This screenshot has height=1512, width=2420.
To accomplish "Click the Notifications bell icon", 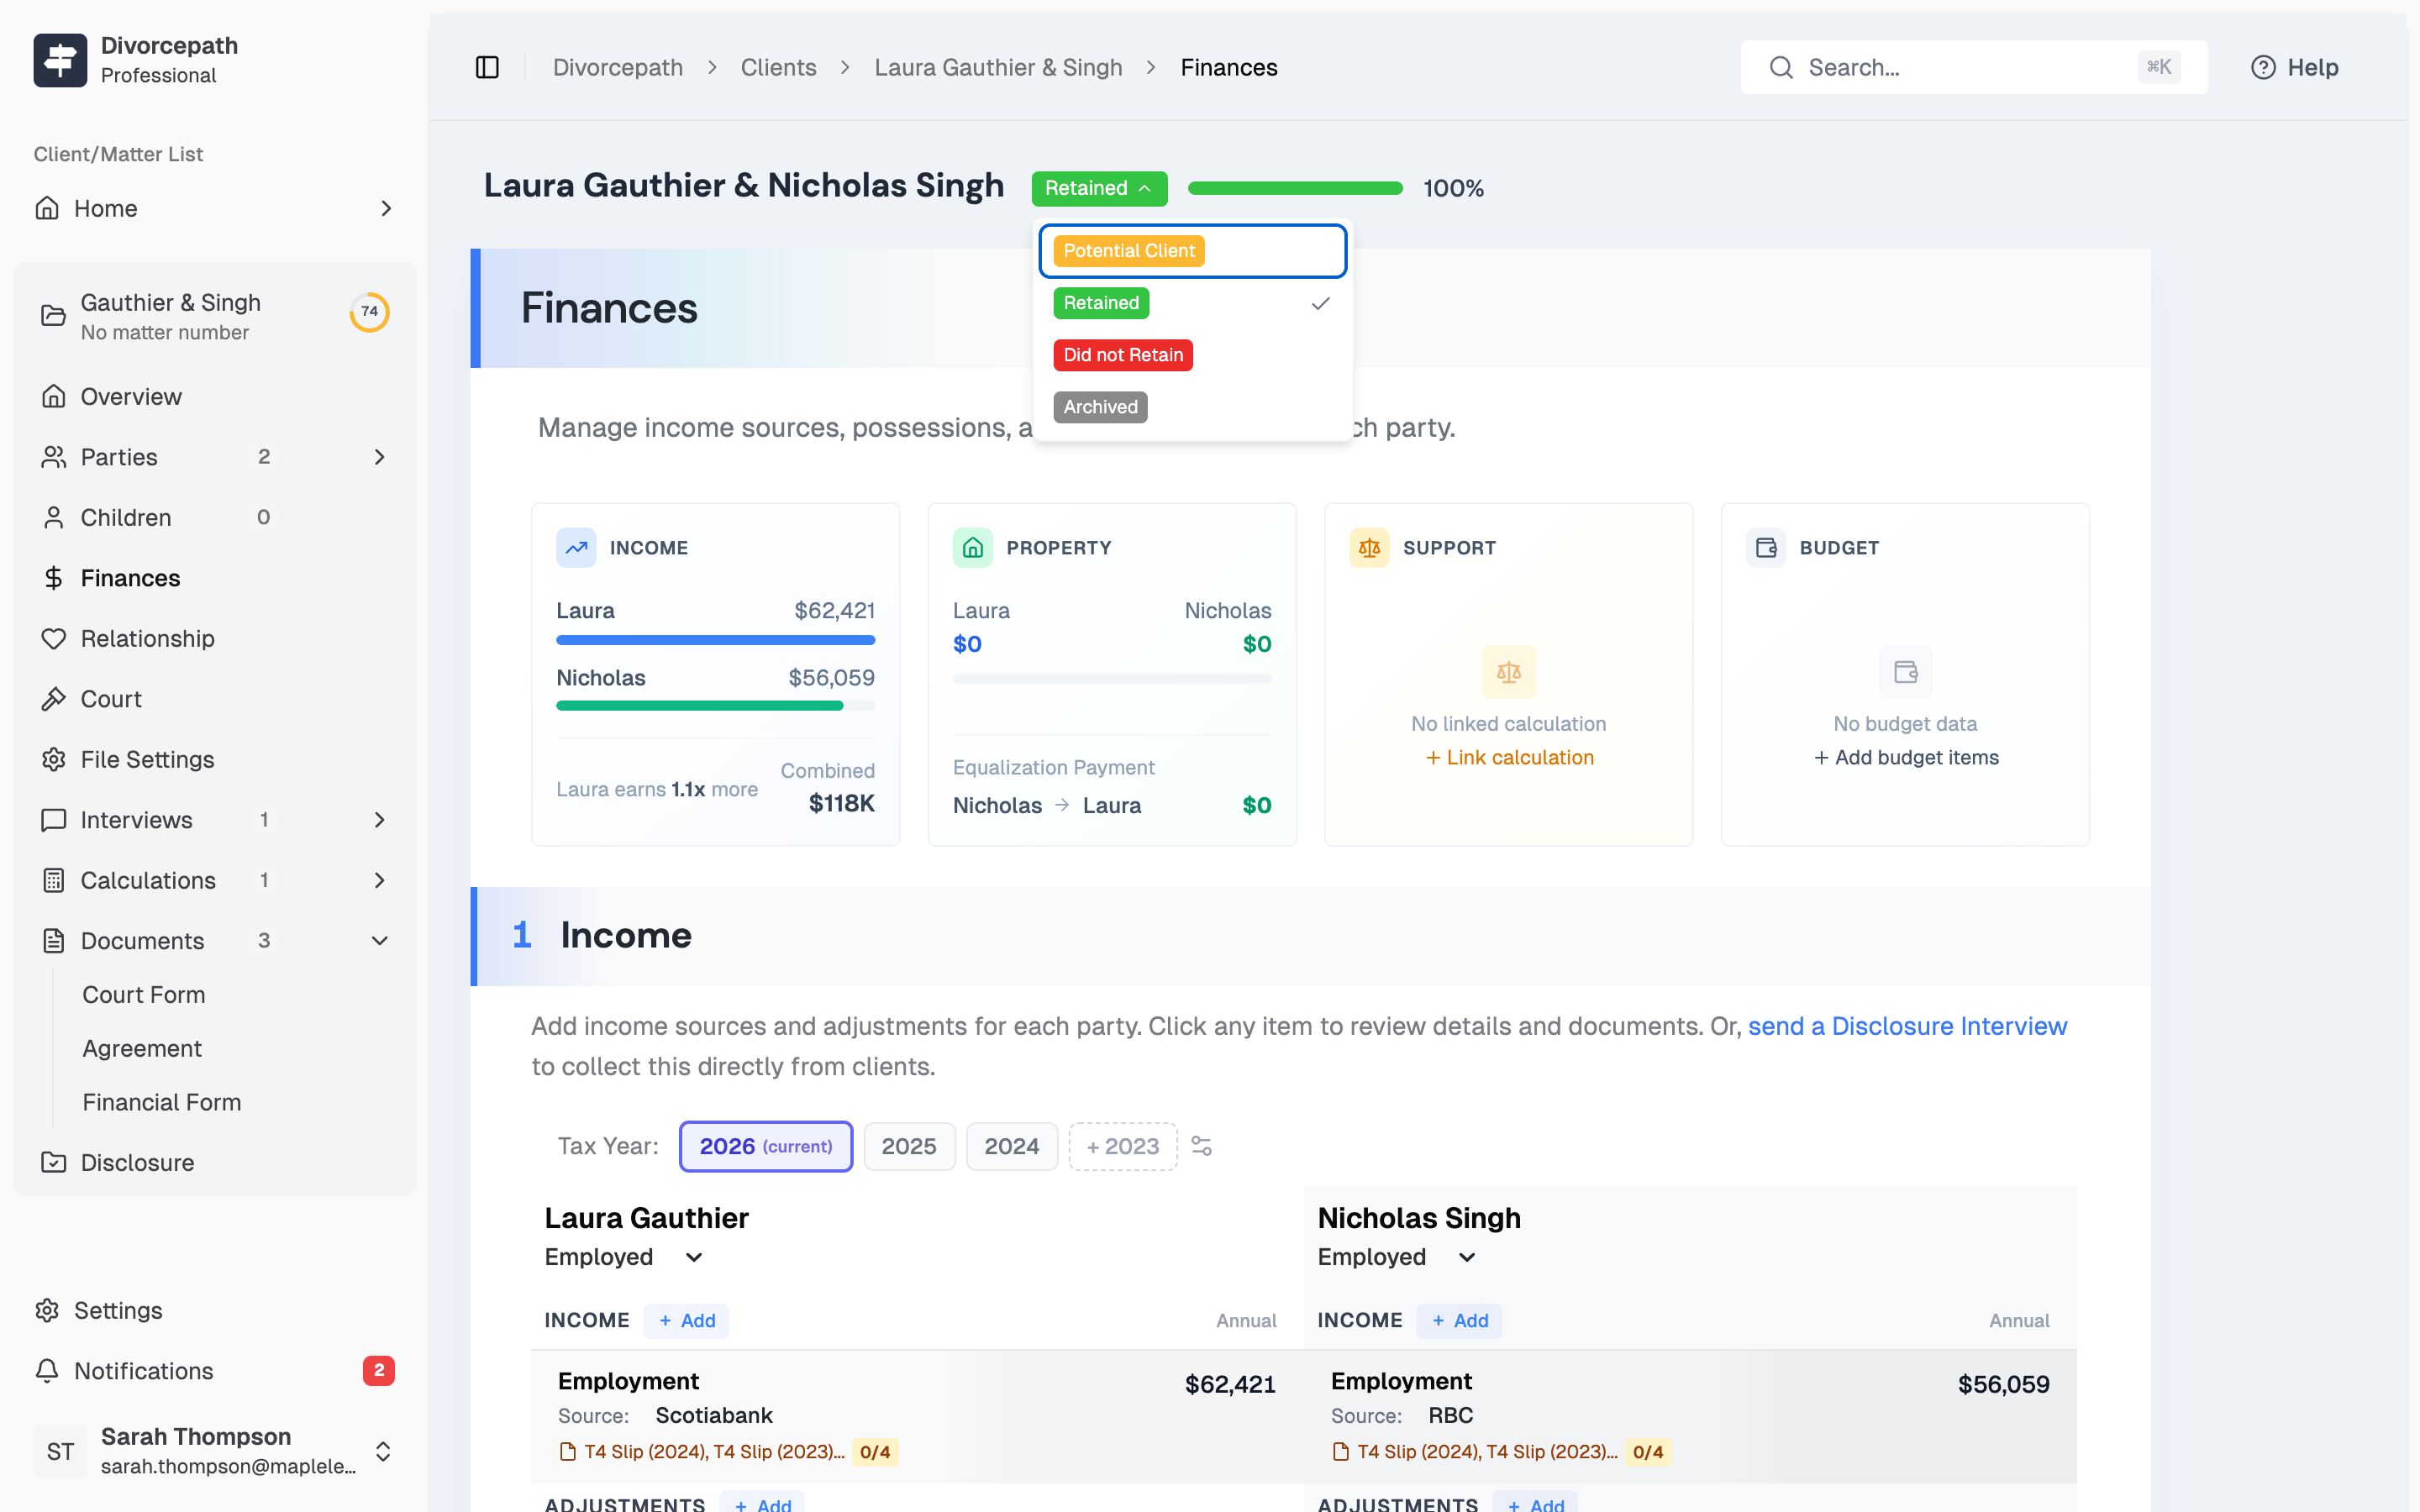I will [x=49, y=1370].
